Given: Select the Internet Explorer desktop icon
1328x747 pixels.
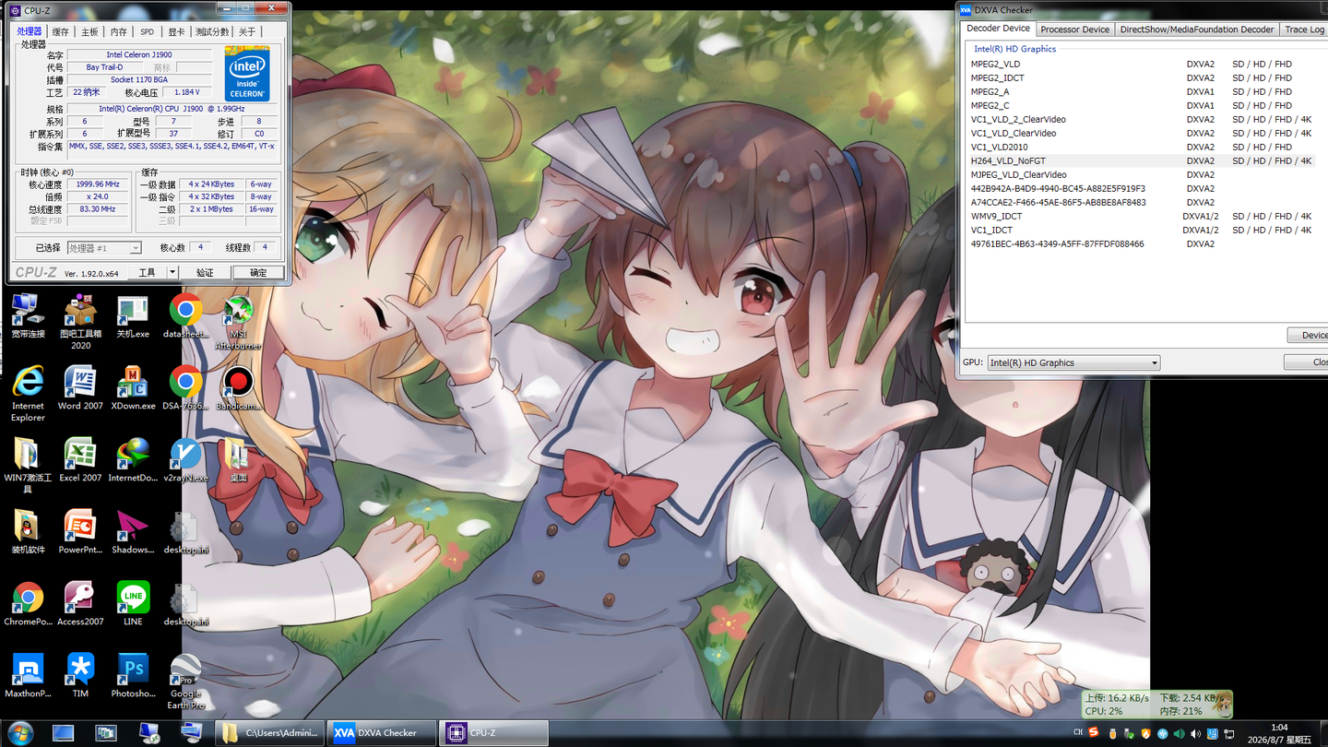Looking at the screenshot, I should coord(28,394).
